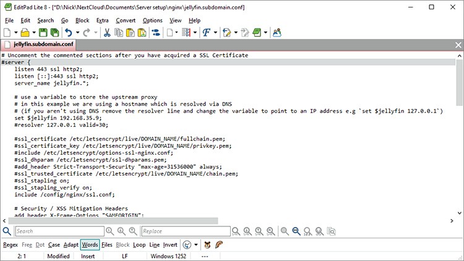Click the green notebook clip collection icon
Image resolution: width=464 pixels, height=261 pixels.
pyautogui.click(x=257, y=33)
